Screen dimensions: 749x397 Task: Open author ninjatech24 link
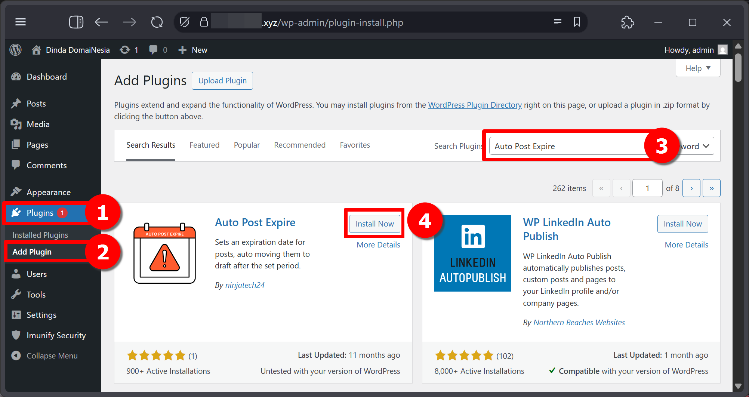[x=245, y=285]
